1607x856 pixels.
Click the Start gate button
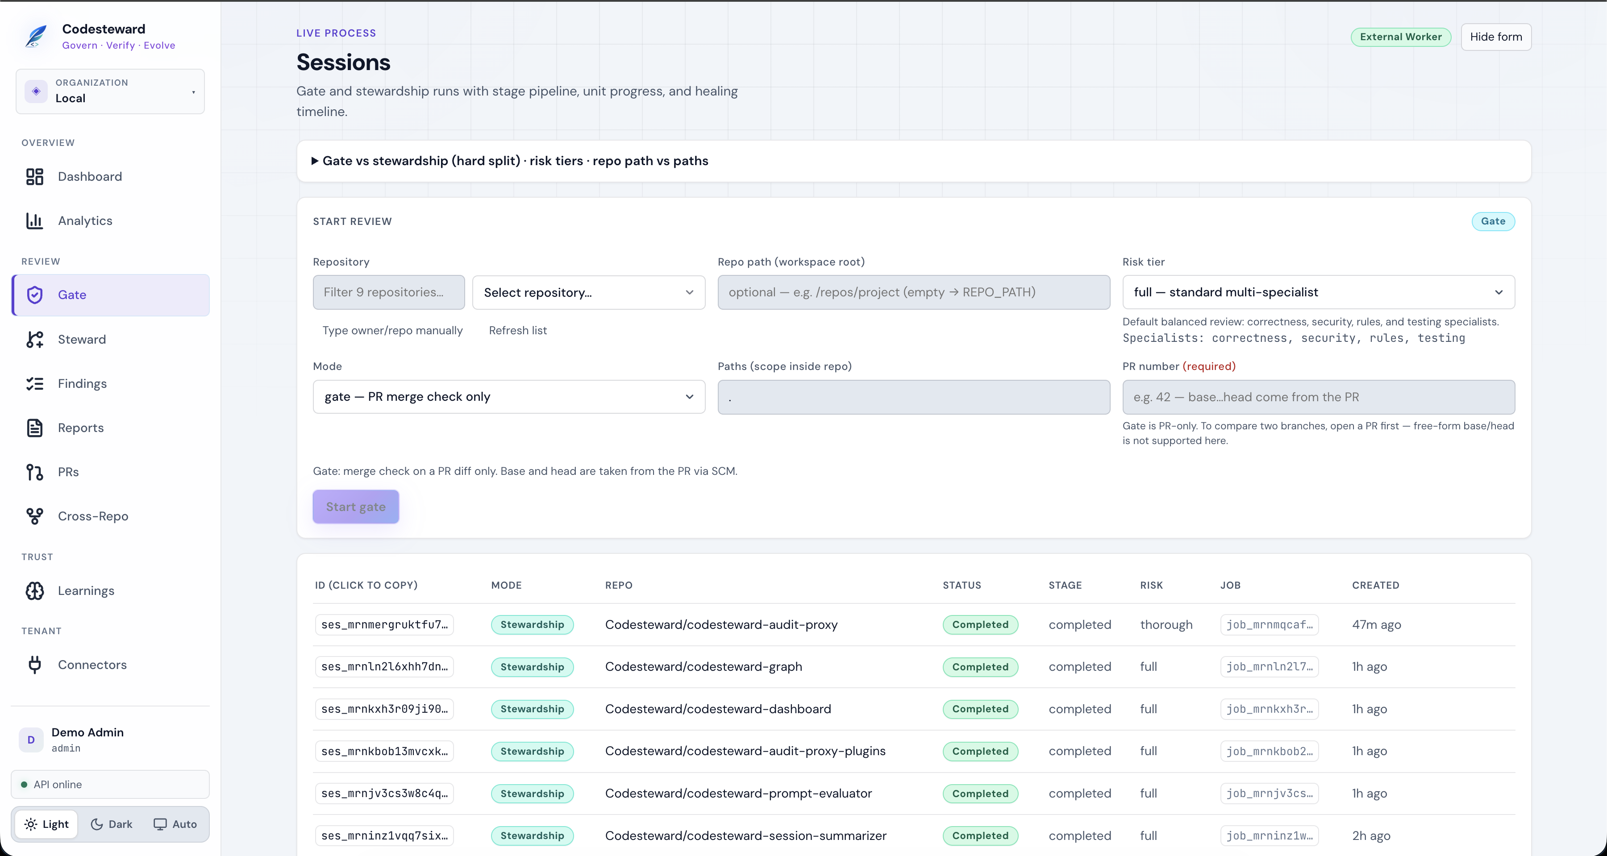(x=356, y=507)
